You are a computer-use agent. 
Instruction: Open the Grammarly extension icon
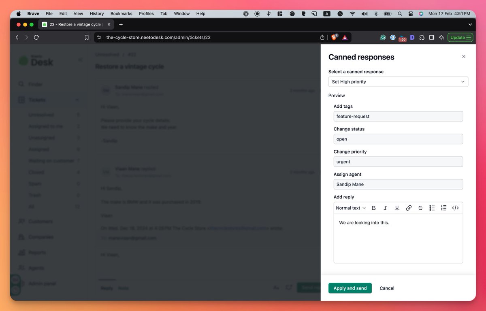point(383,37)
